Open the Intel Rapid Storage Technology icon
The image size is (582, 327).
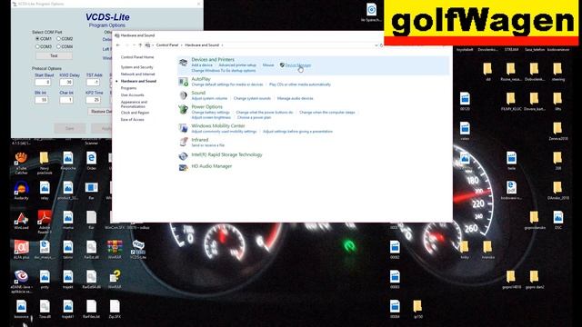click(x=183, y=156)
